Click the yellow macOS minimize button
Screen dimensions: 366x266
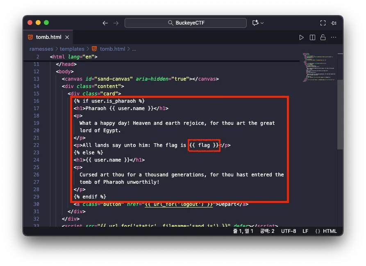(x=38, y=23)
